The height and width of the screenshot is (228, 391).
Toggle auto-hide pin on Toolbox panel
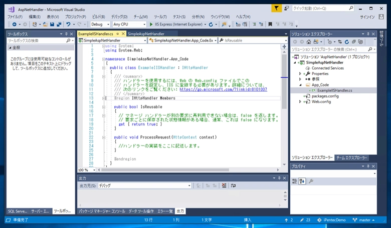(x=66, y=34)
